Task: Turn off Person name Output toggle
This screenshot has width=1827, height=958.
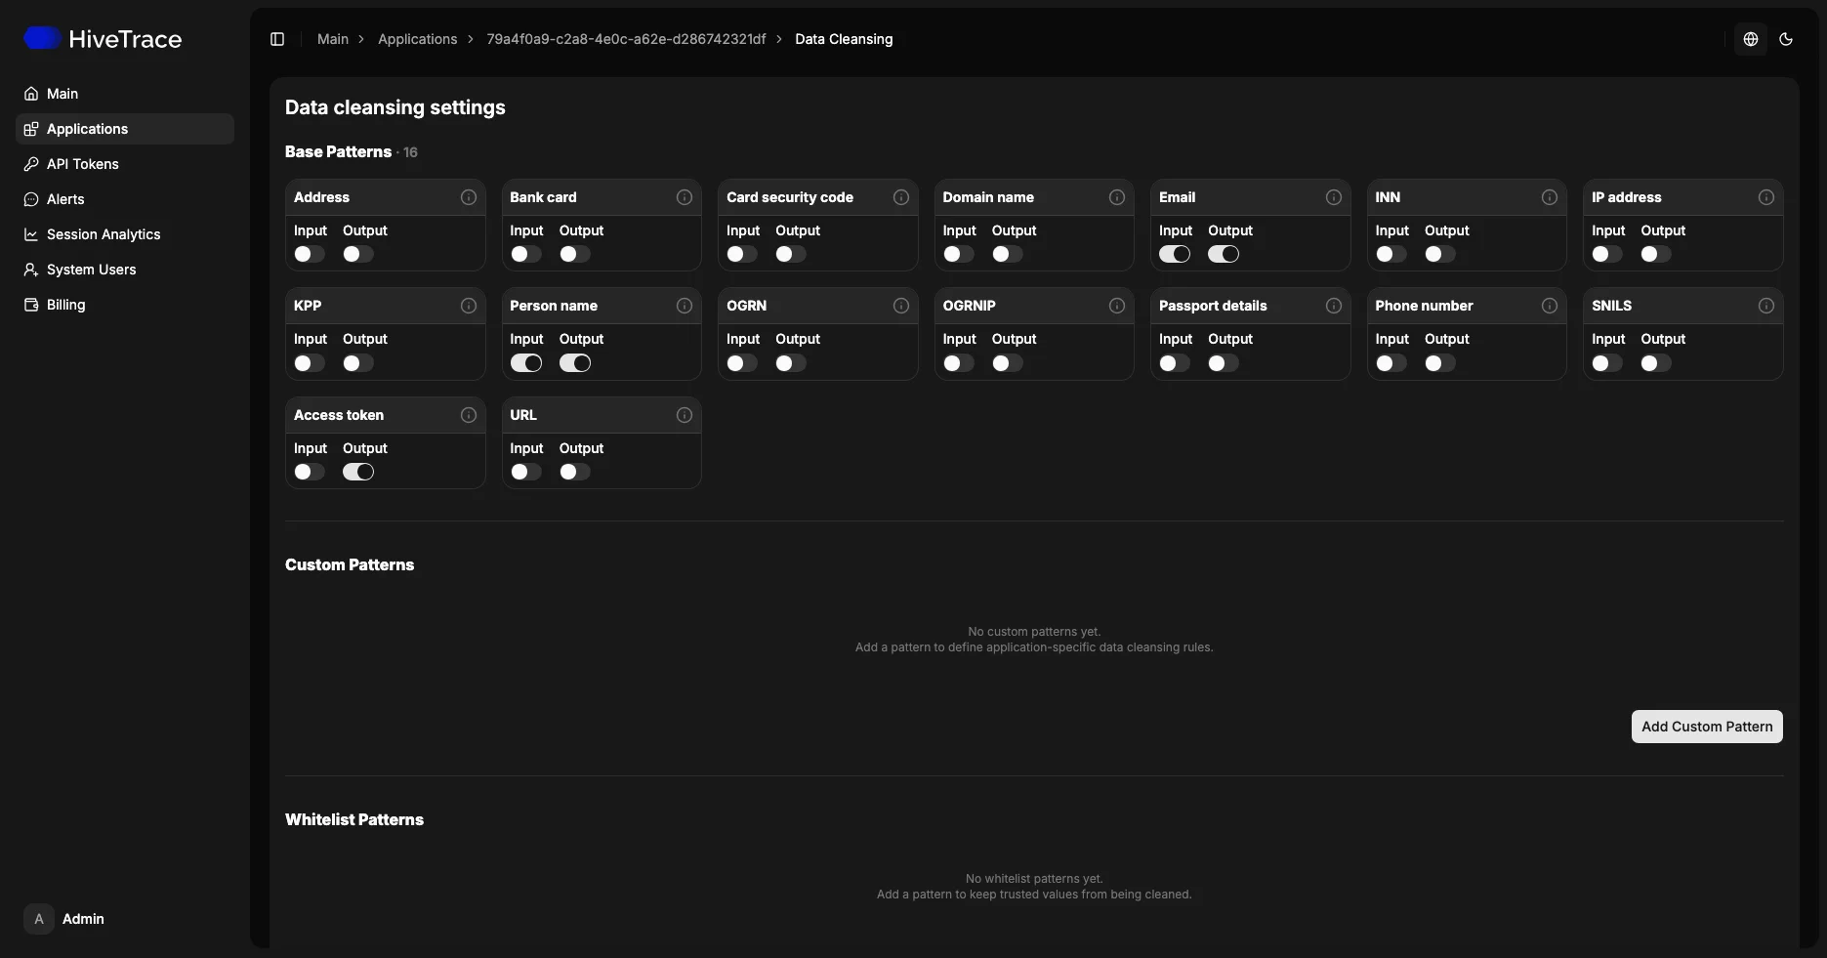Action: click(x=575, y=363)
